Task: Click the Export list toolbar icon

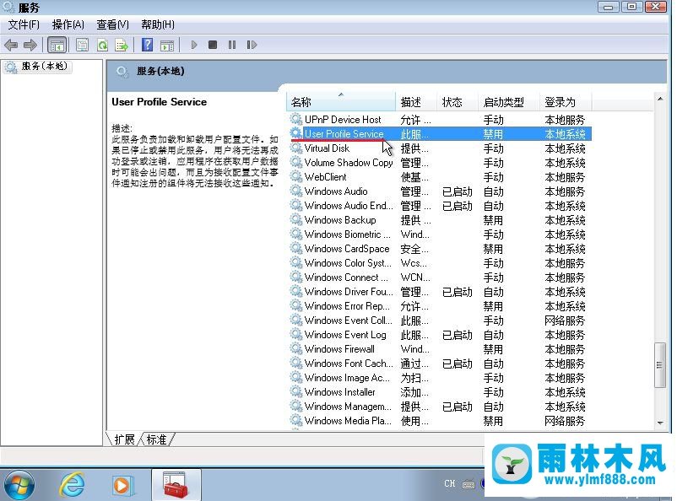Action: tap(122, 45)
